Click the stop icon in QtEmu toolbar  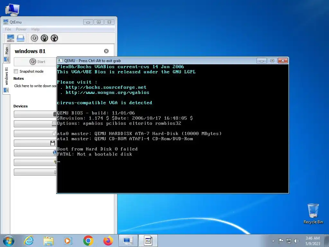(x=44, y=38)
